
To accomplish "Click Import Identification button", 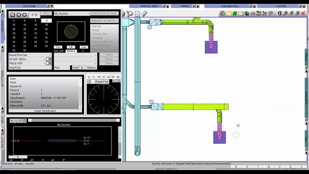I will tap(45, 111).
